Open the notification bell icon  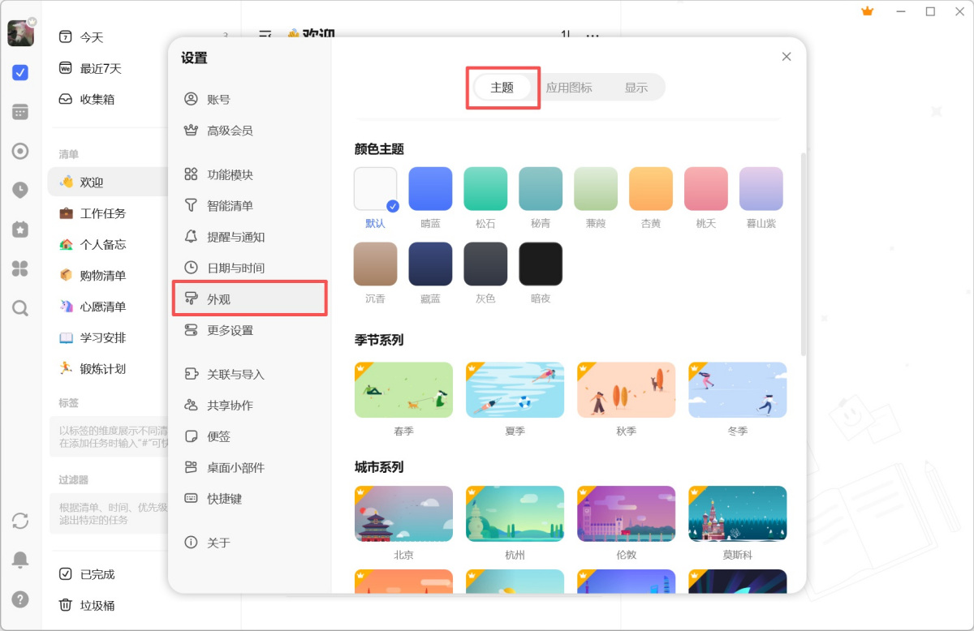pyautogui.click(x=20, y=560)
